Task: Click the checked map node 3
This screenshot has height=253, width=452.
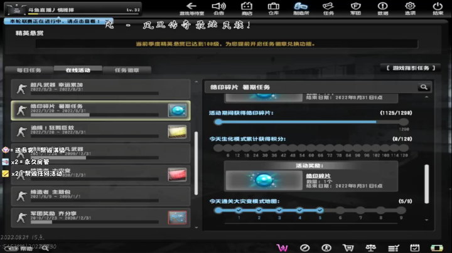Action: coord(279,210)
